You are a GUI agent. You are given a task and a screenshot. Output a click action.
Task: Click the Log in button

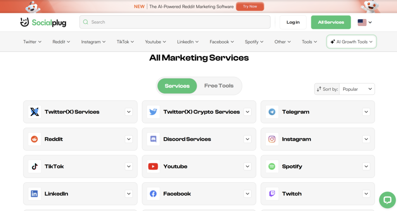293,22
